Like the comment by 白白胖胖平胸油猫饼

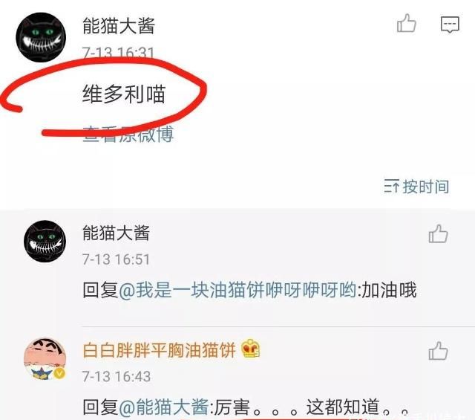[438, 351]
